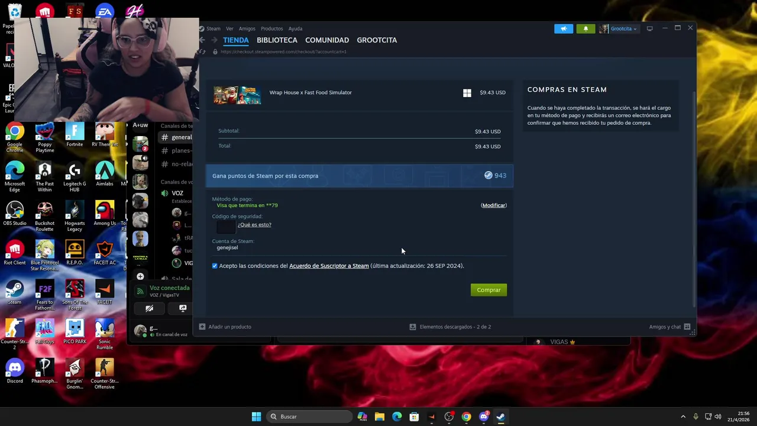Click the green Comprar button

(x=489, y=290)
